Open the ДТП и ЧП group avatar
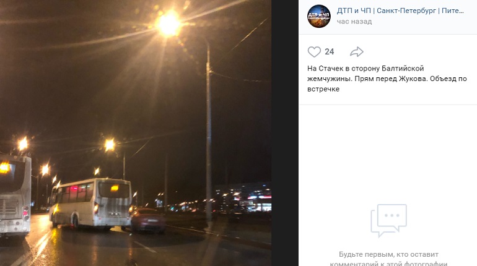 coord(319,16)
